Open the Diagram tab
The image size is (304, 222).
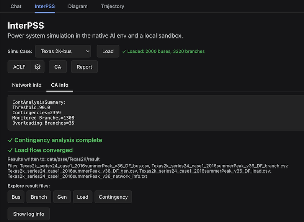click(x=78, y=6)
